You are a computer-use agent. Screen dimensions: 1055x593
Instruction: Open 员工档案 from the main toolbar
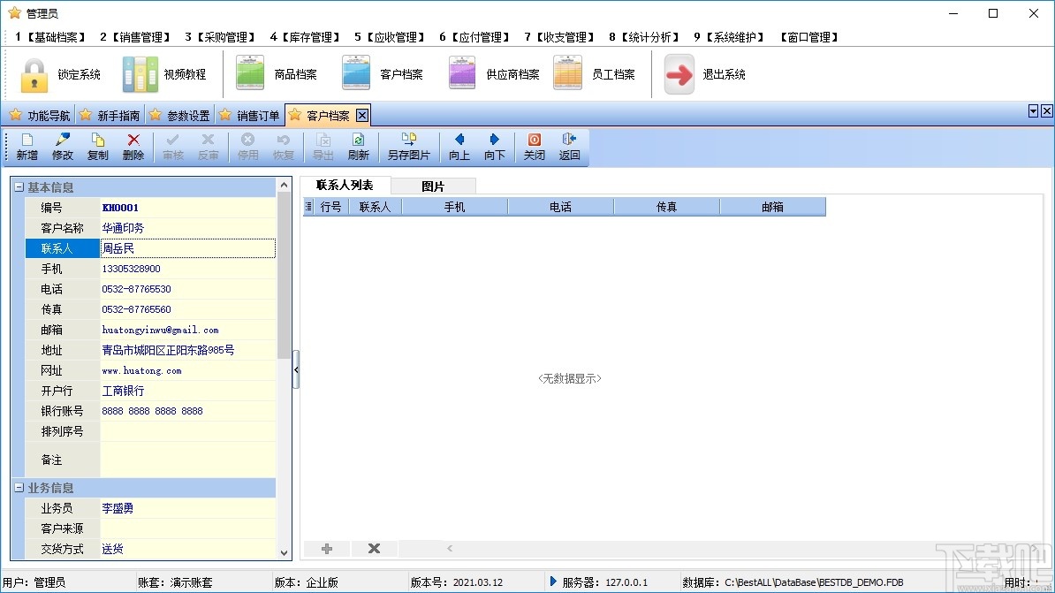[x=594, y=74]
